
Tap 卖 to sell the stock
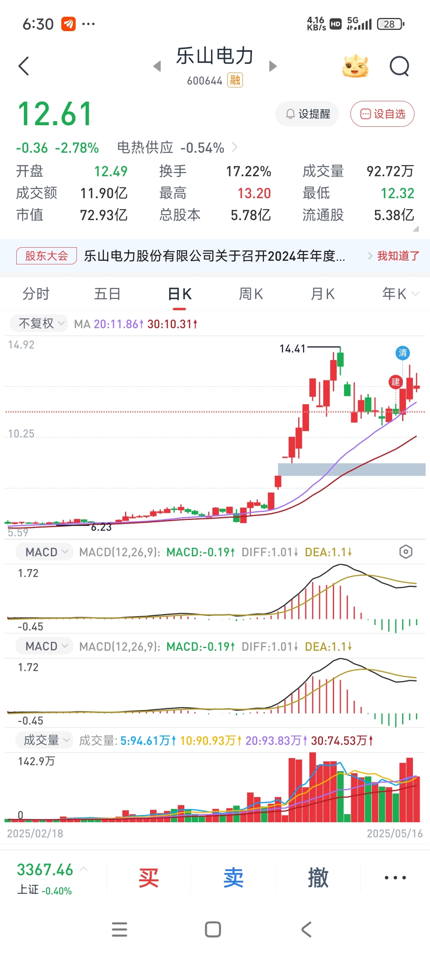click(233, 878)
